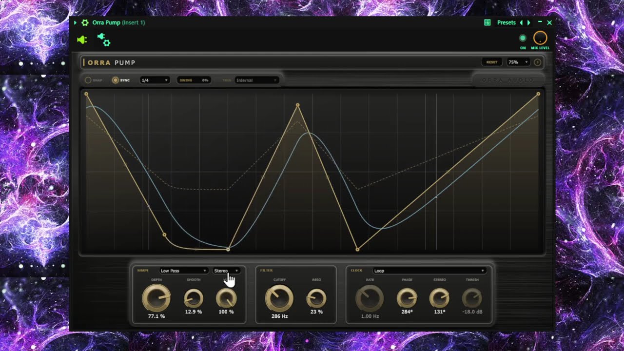Click the 284° phase value

[407, 312]
